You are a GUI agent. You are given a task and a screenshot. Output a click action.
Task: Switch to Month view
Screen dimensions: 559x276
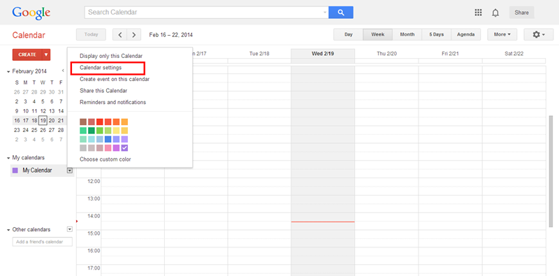pos(407,35)
